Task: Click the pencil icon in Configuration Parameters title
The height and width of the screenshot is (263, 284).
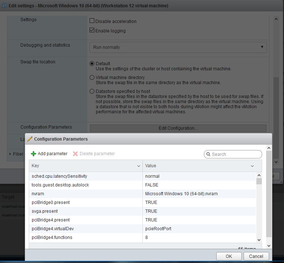Action: (x=30, y=139)
